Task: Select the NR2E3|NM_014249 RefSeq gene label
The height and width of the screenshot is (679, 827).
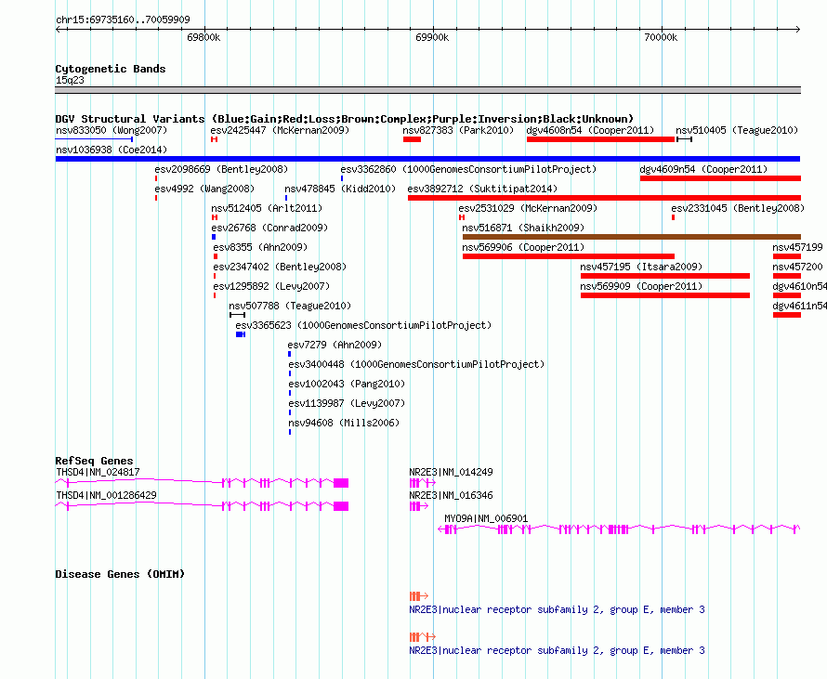Action: (x=451, y=472)
